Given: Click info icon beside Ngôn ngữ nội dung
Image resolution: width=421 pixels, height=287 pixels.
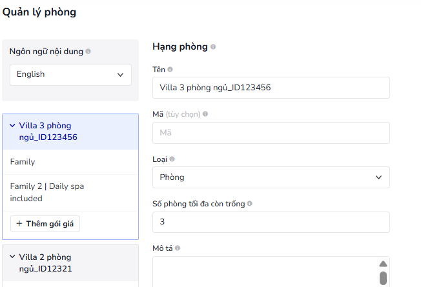Looking at the screenshot, I should [x=88, y=51].
